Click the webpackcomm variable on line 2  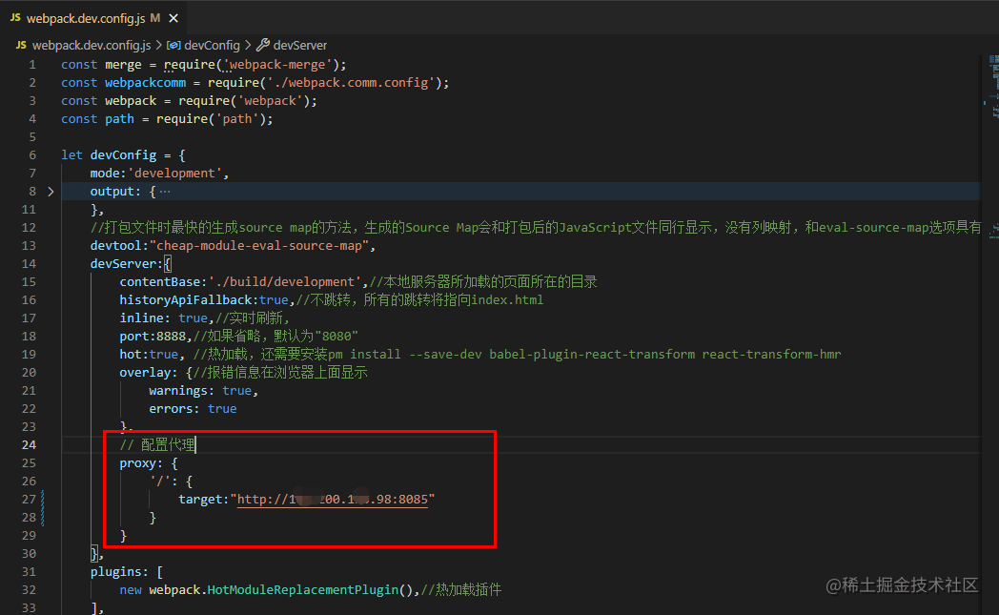click(145, 83)
